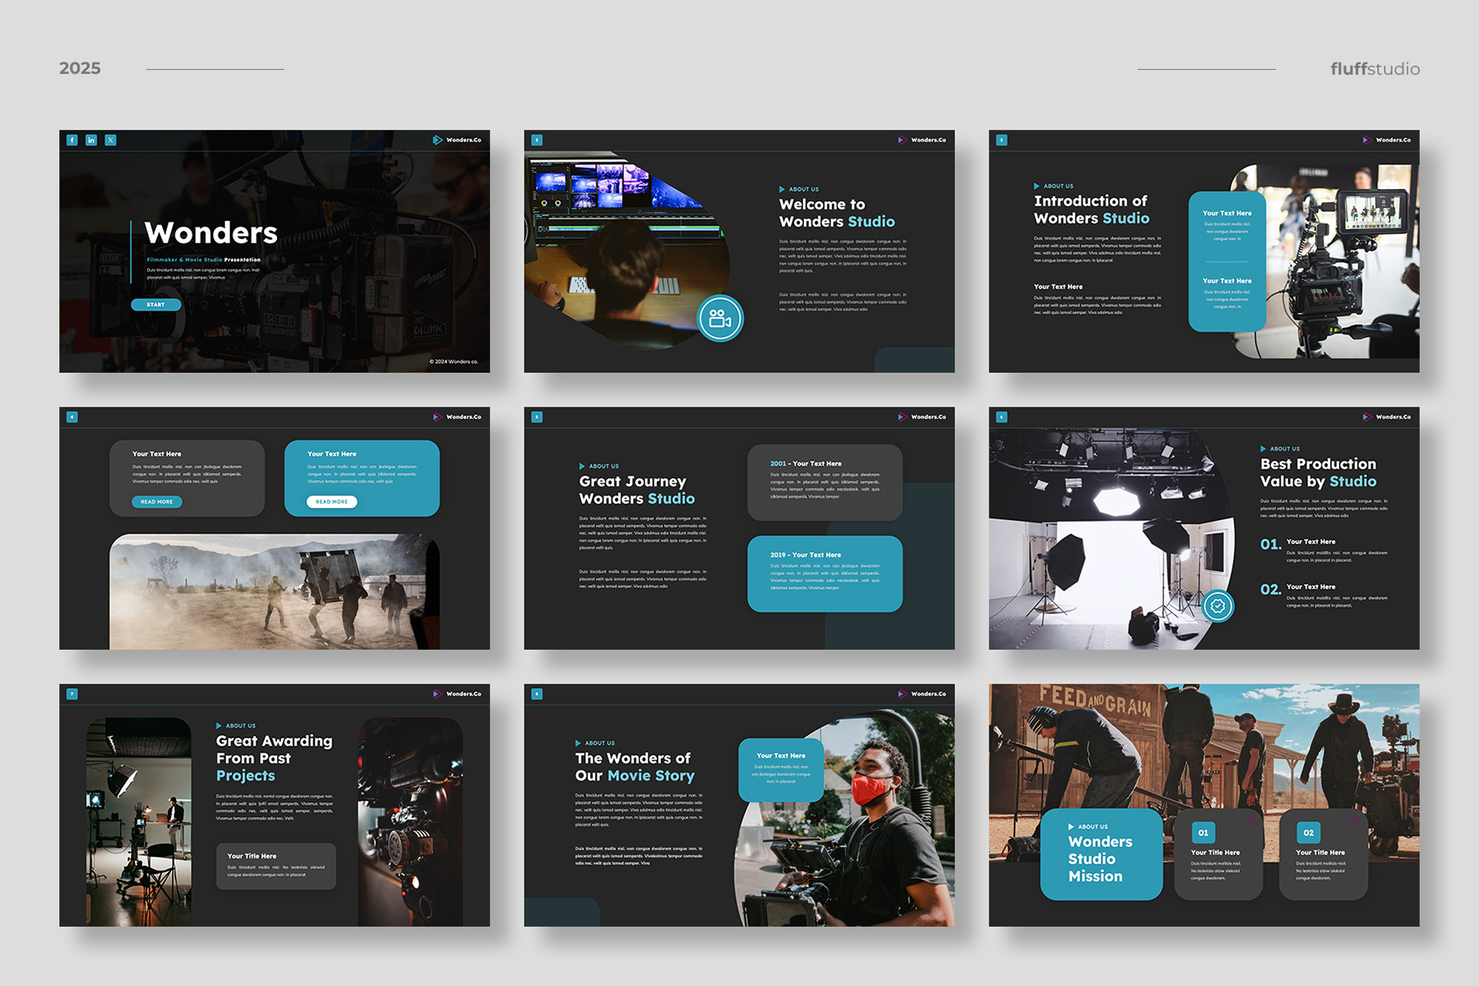Click the fluffstudio brand name in the header
Viewport: 1479px width, 986px height.
(x=1375, y=69)
